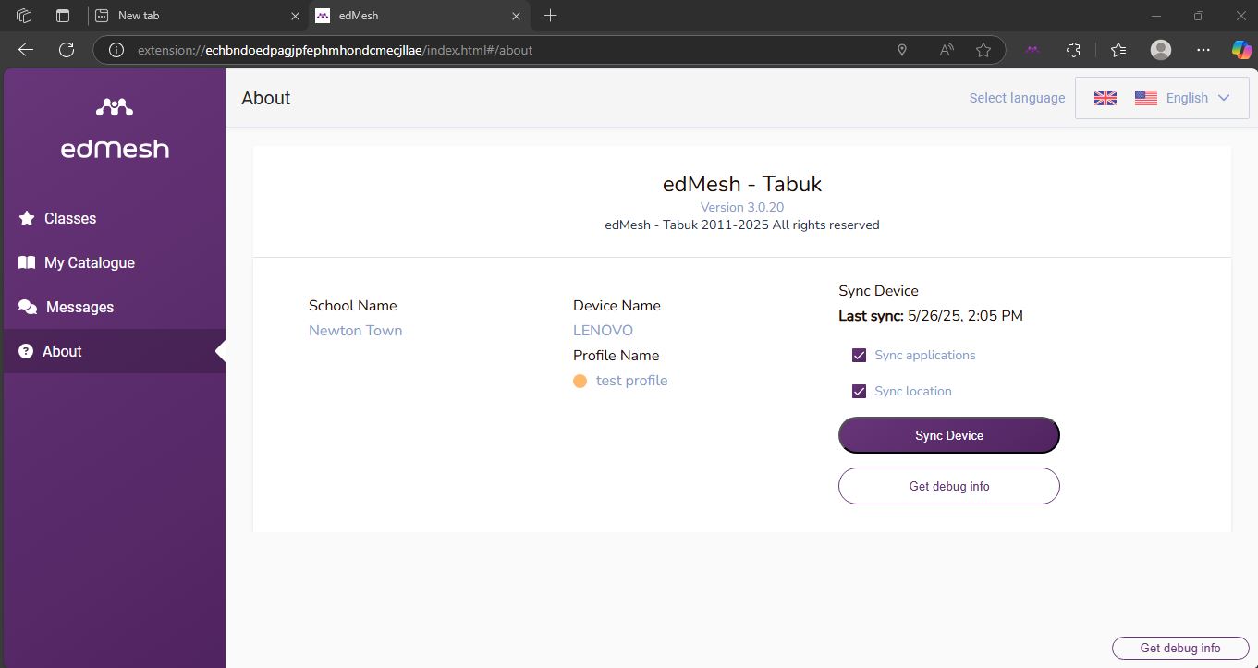1258x668 pixels.
Task: Click the Sync applications label
Action: tap(925, 355)
